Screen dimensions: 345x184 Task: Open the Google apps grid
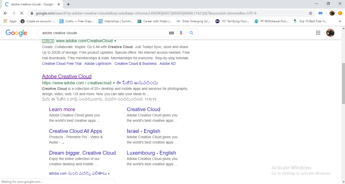tap(318, 33)
